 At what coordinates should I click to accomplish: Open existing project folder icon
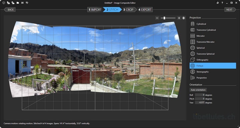coord(18,3)
